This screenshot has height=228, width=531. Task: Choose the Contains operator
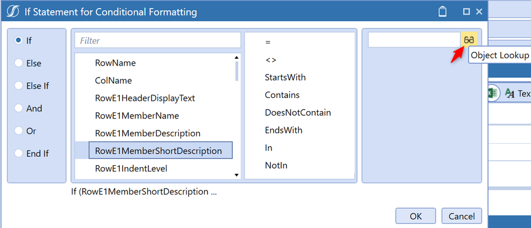(282, 95)
